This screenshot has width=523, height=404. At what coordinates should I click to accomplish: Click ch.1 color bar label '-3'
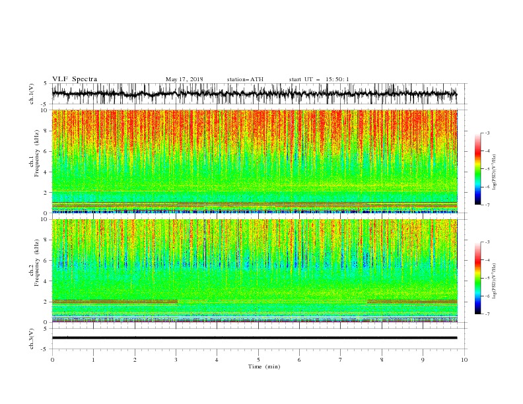coord(487,133)
